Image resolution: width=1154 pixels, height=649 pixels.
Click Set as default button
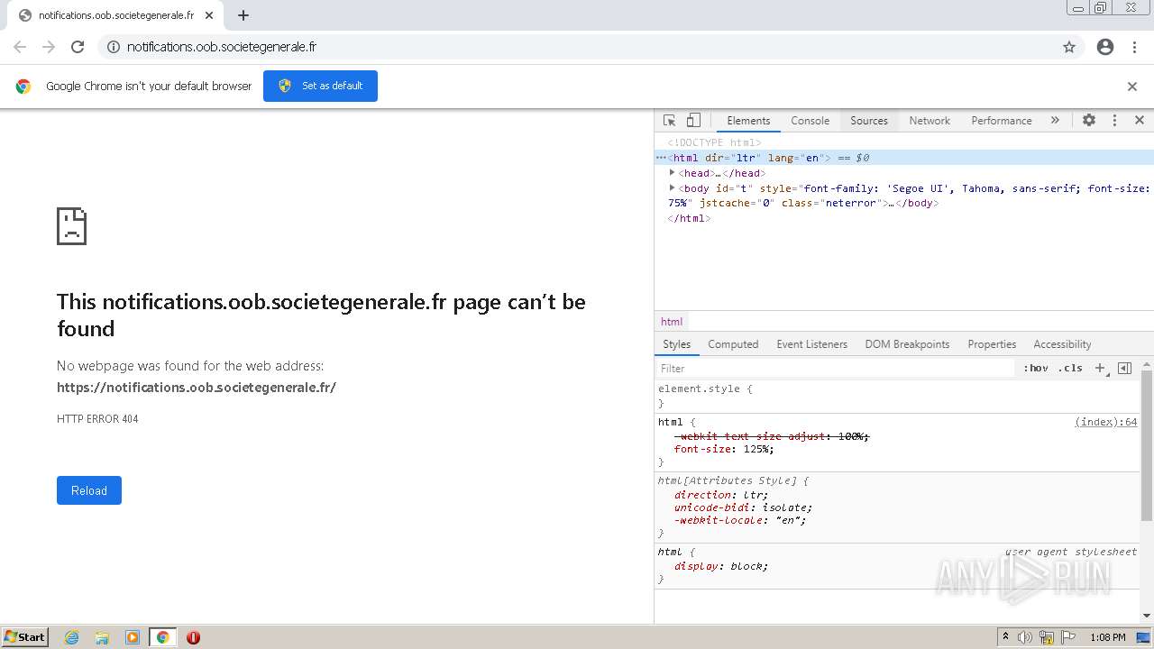[320, 86]
